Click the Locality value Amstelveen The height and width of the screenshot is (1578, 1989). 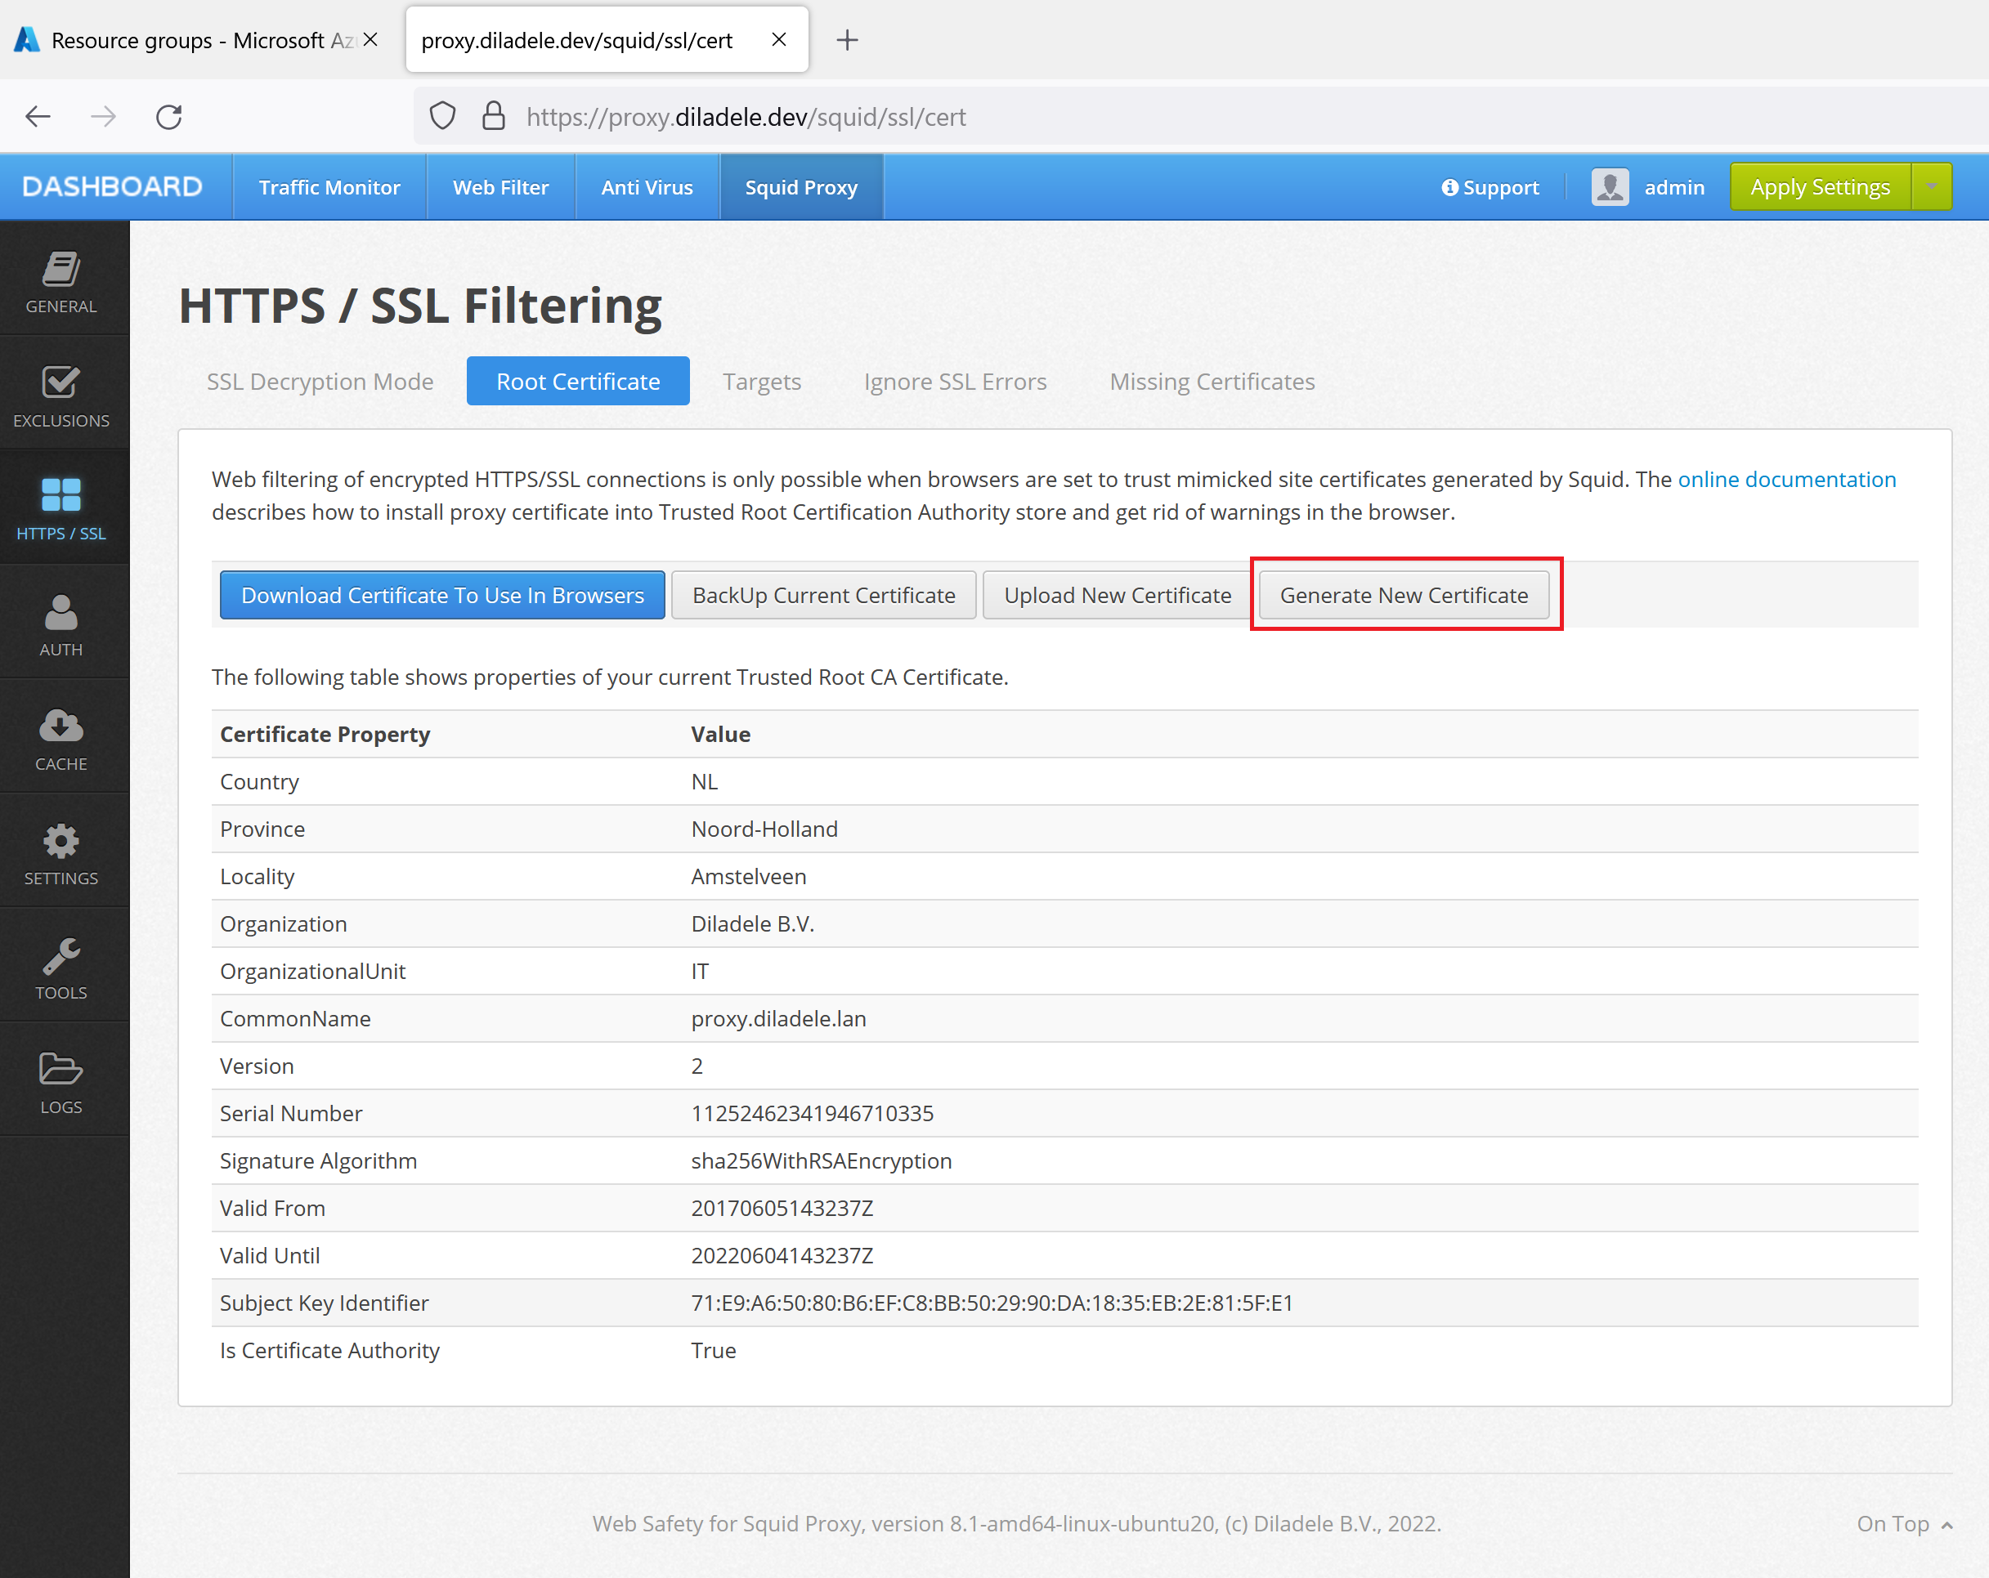pyautogui.click(x=748, y=876)
